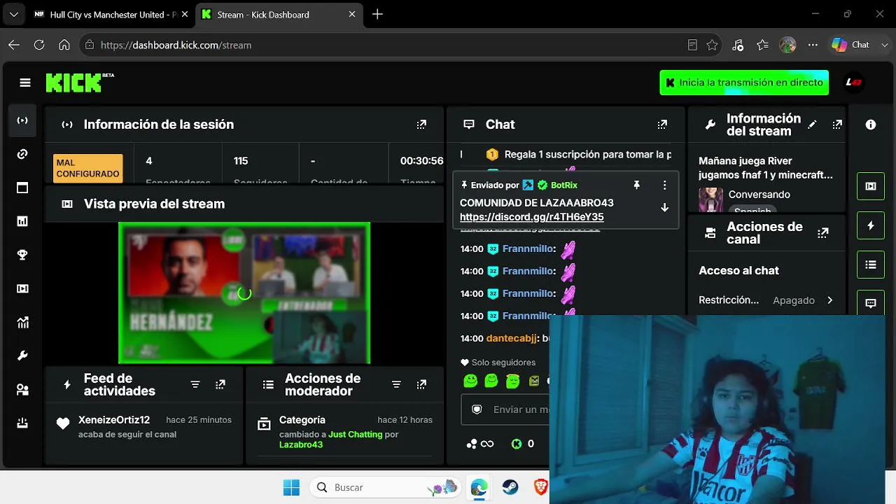Open XeneizeOrtiz12 in the activity feed
Image resolution: width=896 pixels, height=504 pixels.
114,420
